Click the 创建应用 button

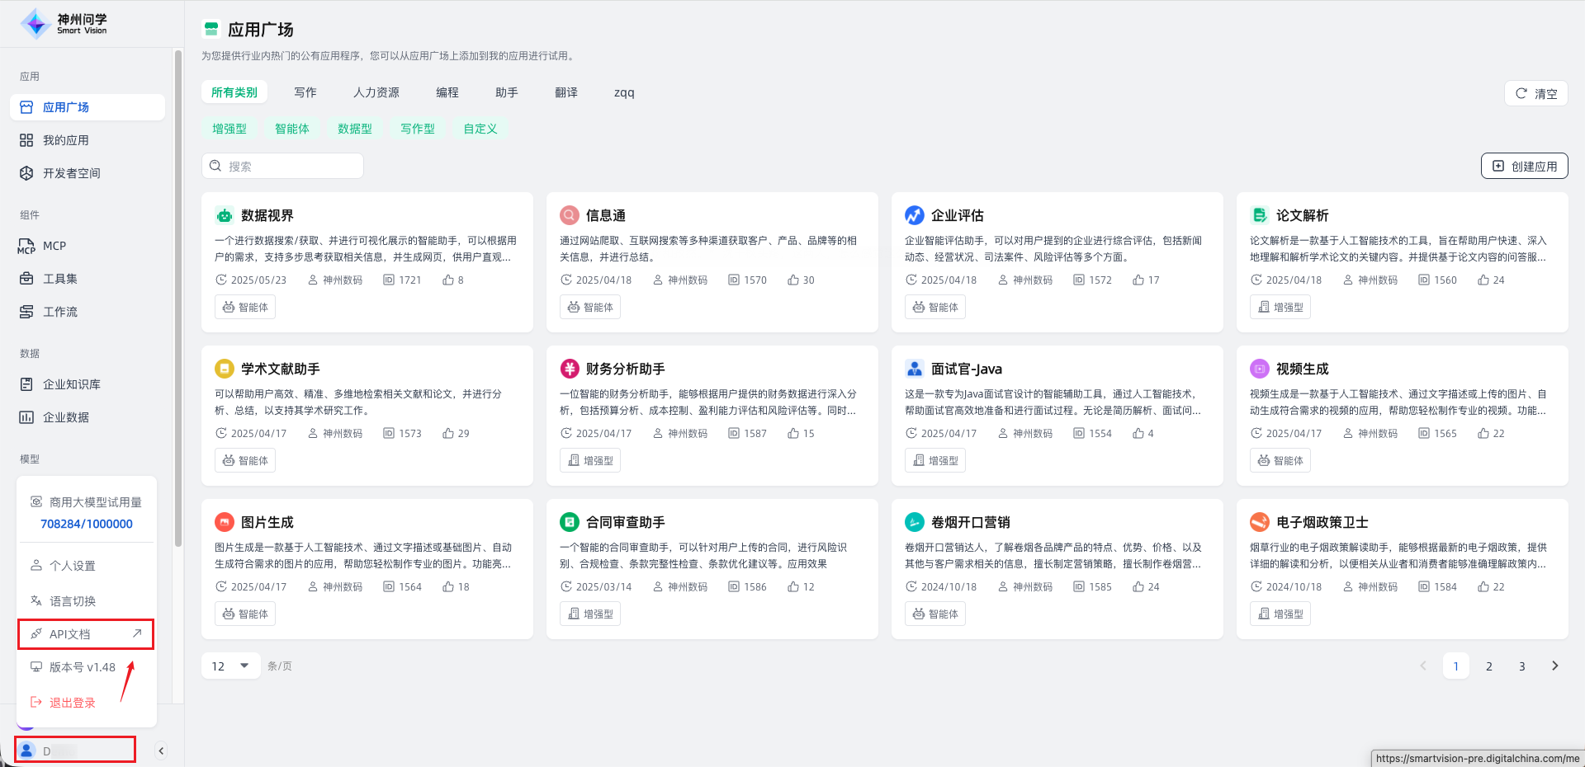tap(1524, 167)
